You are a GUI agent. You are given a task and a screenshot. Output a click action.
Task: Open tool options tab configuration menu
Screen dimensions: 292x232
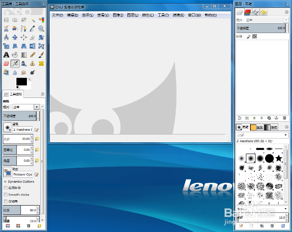pos(42,94)
